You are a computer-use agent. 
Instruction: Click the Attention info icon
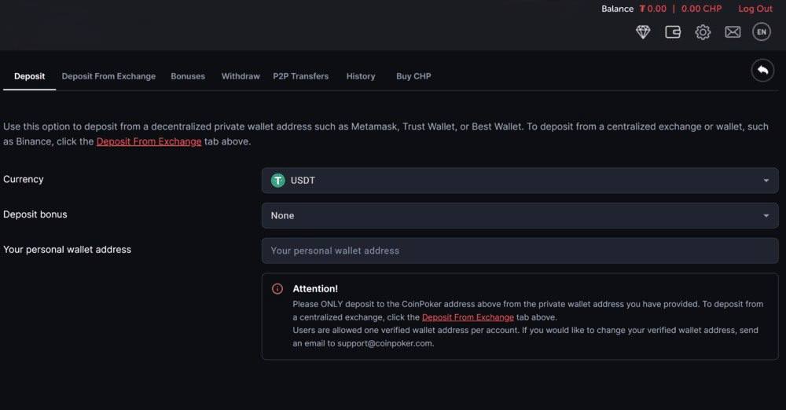(x=277, y=289)
